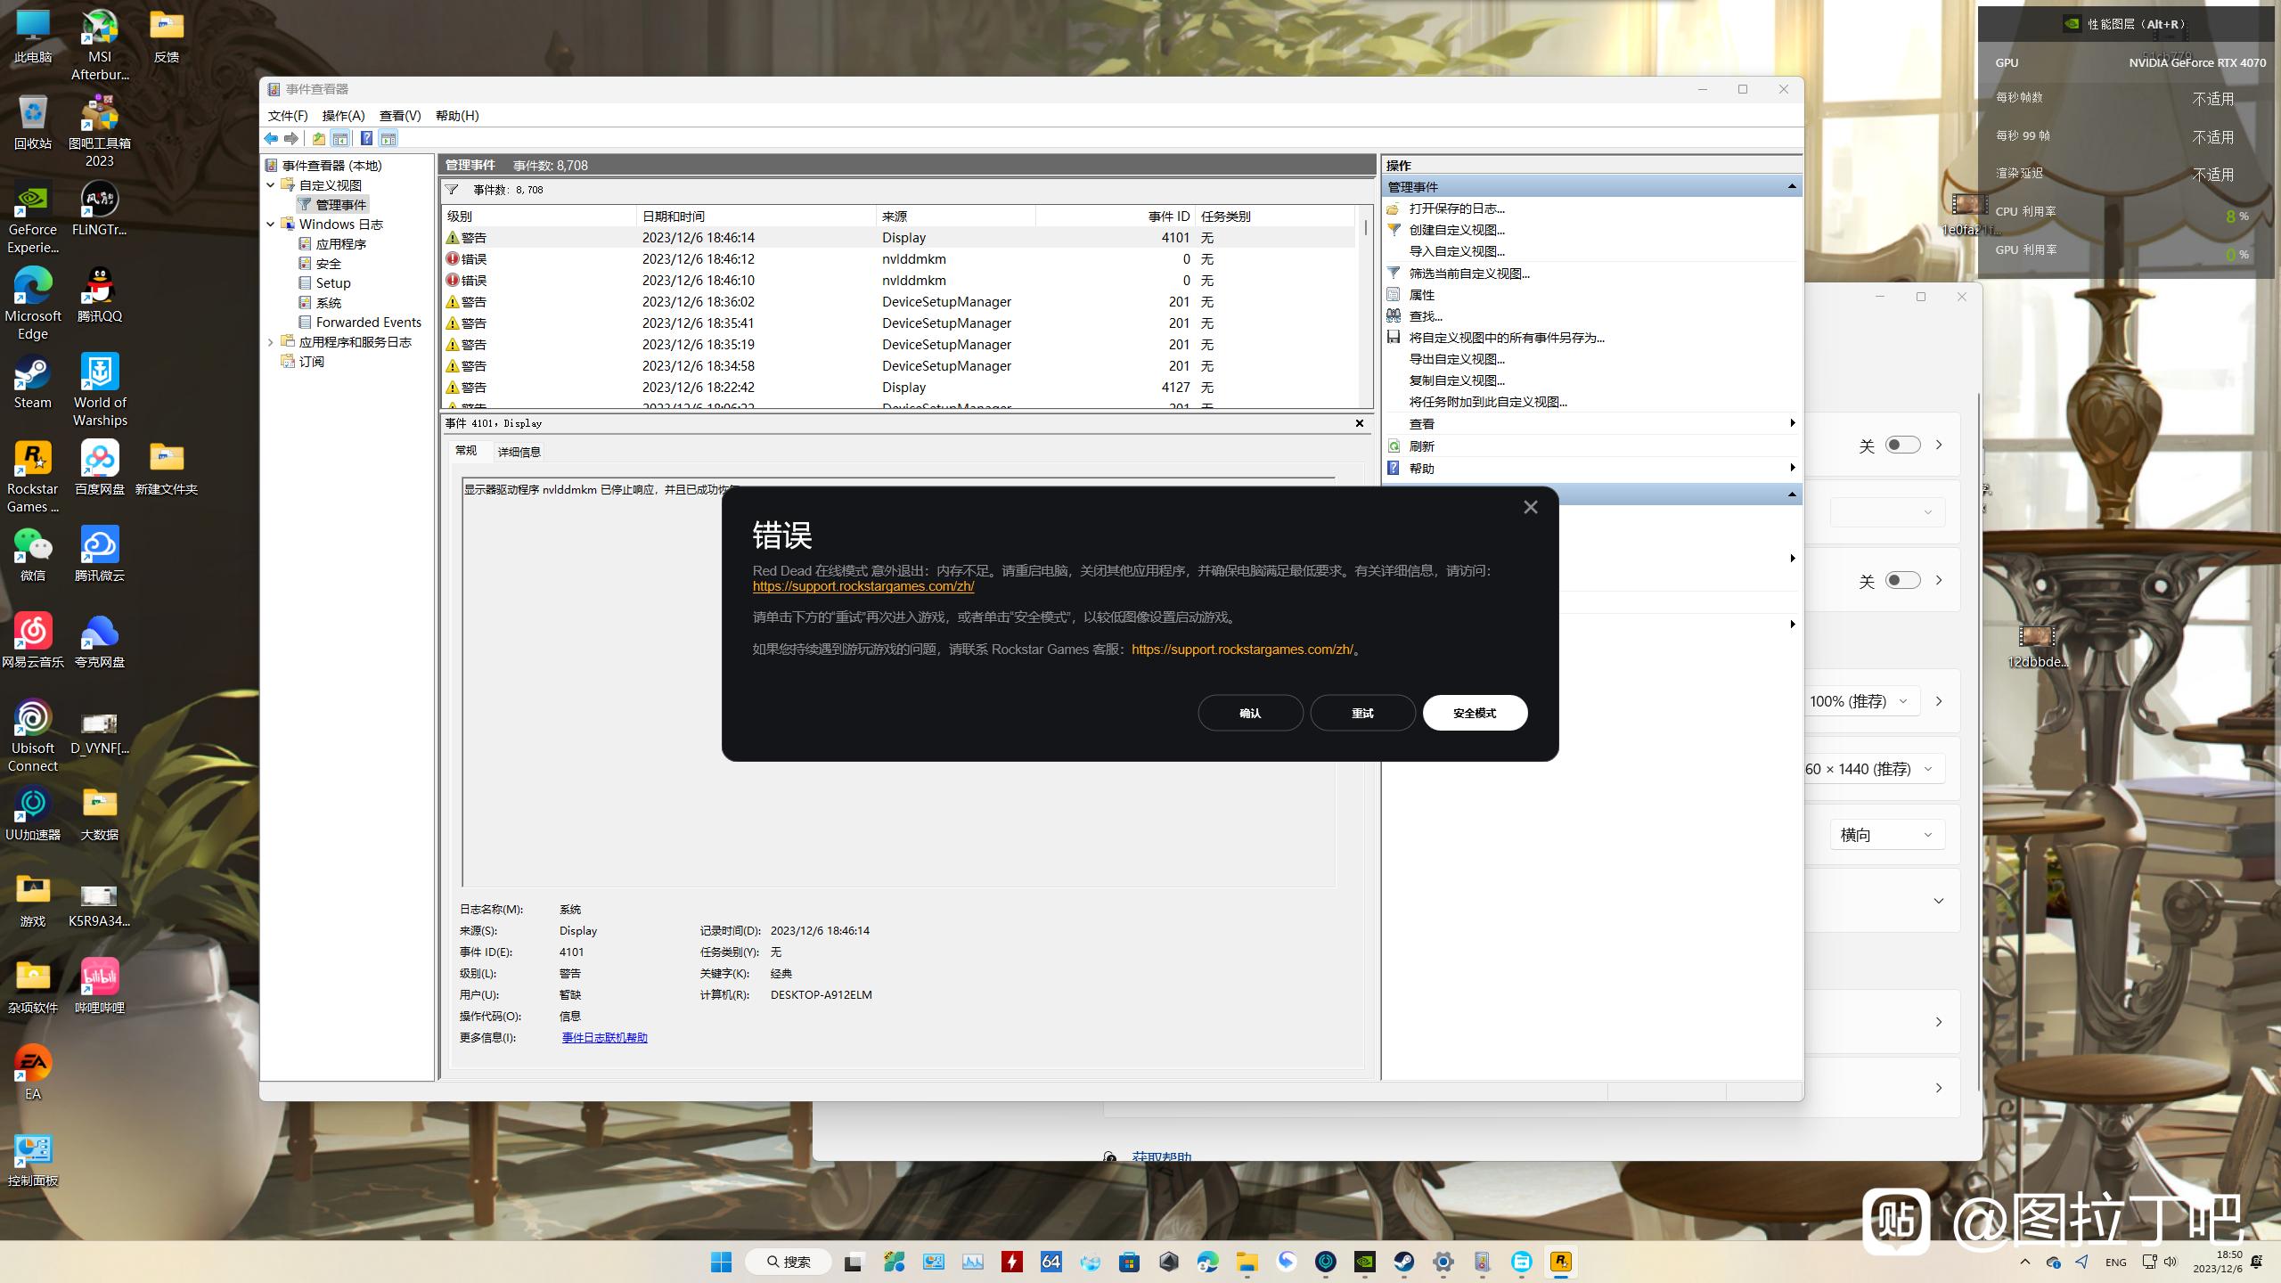This screenshot has width=2281, height=1283.
Task: Click the blue help icon in Event Viewer toolbar
Action: [366, 138]
